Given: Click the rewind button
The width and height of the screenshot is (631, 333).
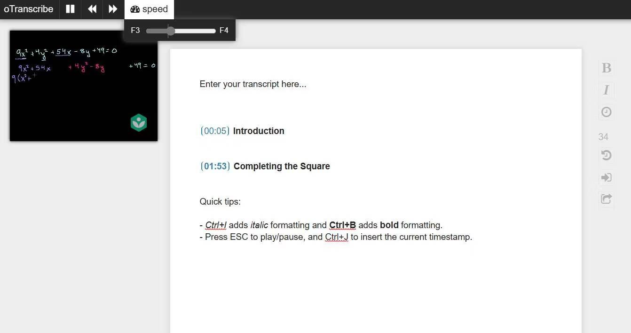Looking at the screenshot, I should (x=92, y=9).
